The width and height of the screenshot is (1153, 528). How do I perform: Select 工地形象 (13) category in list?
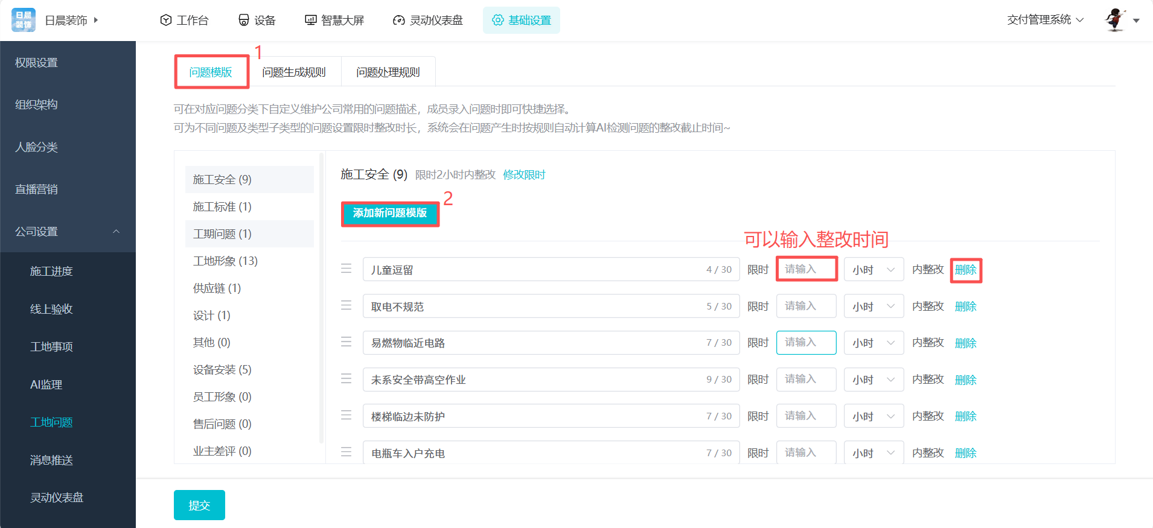click(x=225, y=261)
